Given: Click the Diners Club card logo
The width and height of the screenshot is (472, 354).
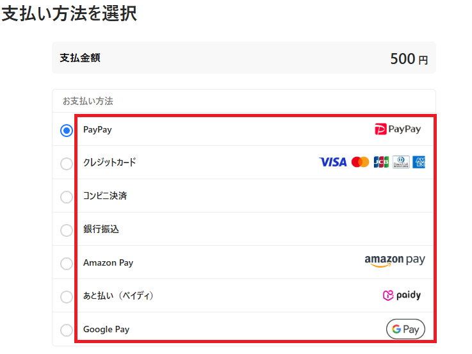Looking at the screenshot, I should (x=401, y=163).
